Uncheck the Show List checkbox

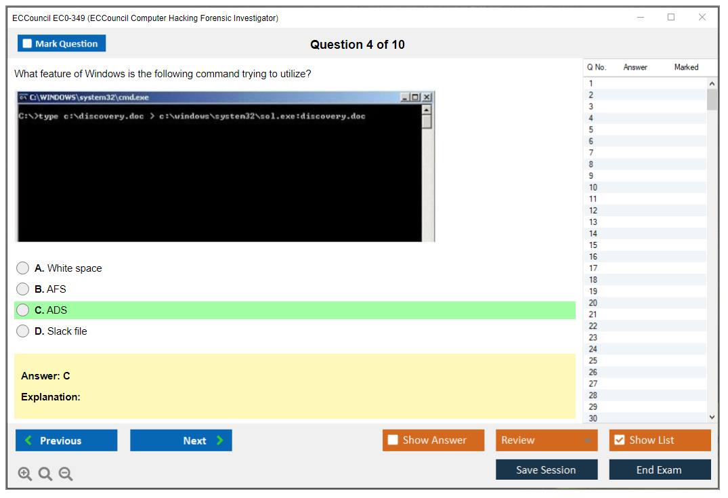point(619,440)
